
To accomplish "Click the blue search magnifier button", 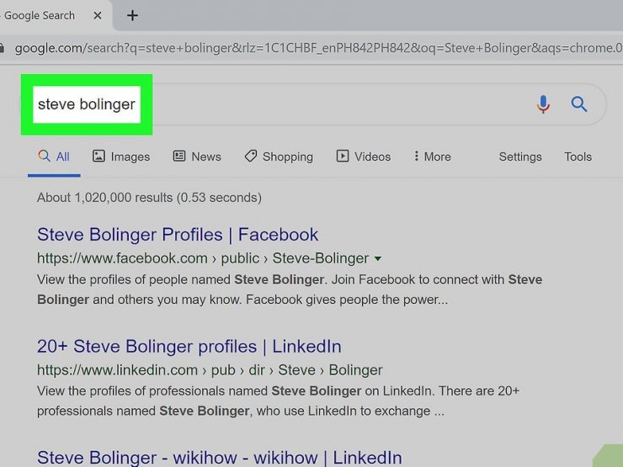I will [x=579, y=104].
